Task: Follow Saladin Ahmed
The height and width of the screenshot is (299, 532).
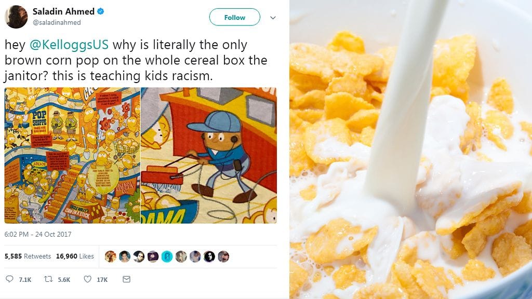Action: [235, 17]
